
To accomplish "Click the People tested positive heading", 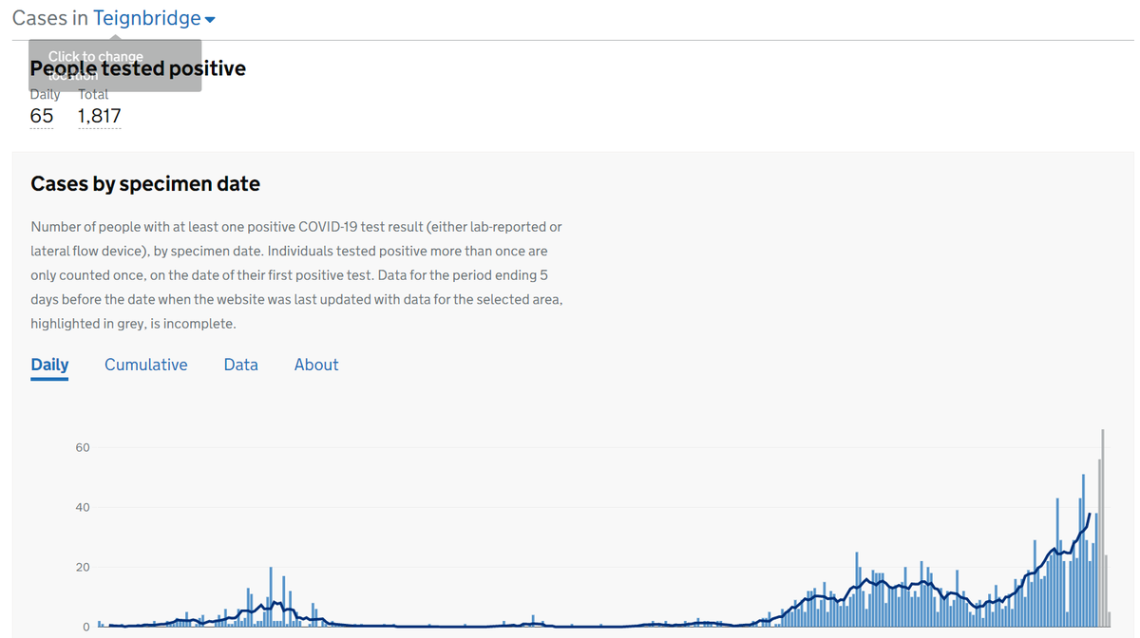I will click(138, 68).
